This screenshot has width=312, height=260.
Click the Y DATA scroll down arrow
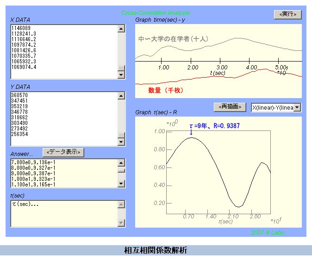121,142
